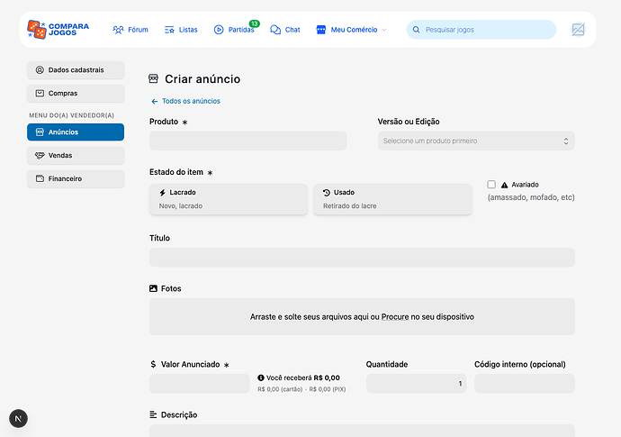Click info icon beside Você receberá
Viewport: 621px width, 437px height.
coord(261,378)
